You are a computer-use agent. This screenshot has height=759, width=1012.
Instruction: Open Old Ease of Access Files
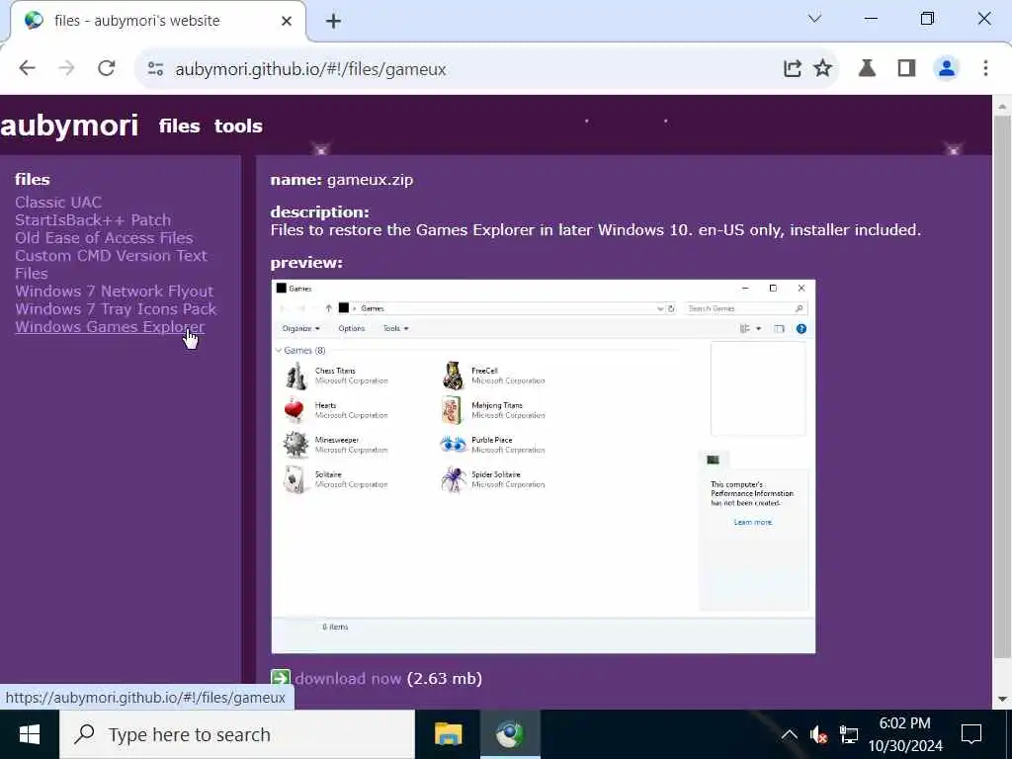point(104,237)
